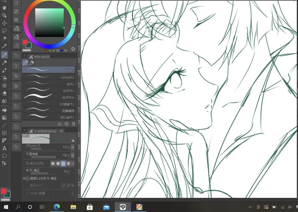Select the Eraser tool
The width and height of the screenshot is (298, 212).
tap(4, 93)
